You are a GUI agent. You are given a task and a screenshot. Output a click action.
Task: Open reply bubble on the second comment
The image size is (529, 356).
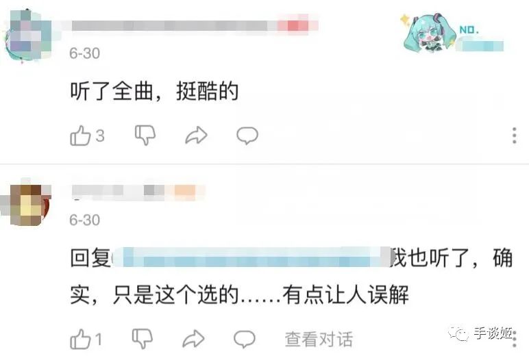tap(245, 339)
